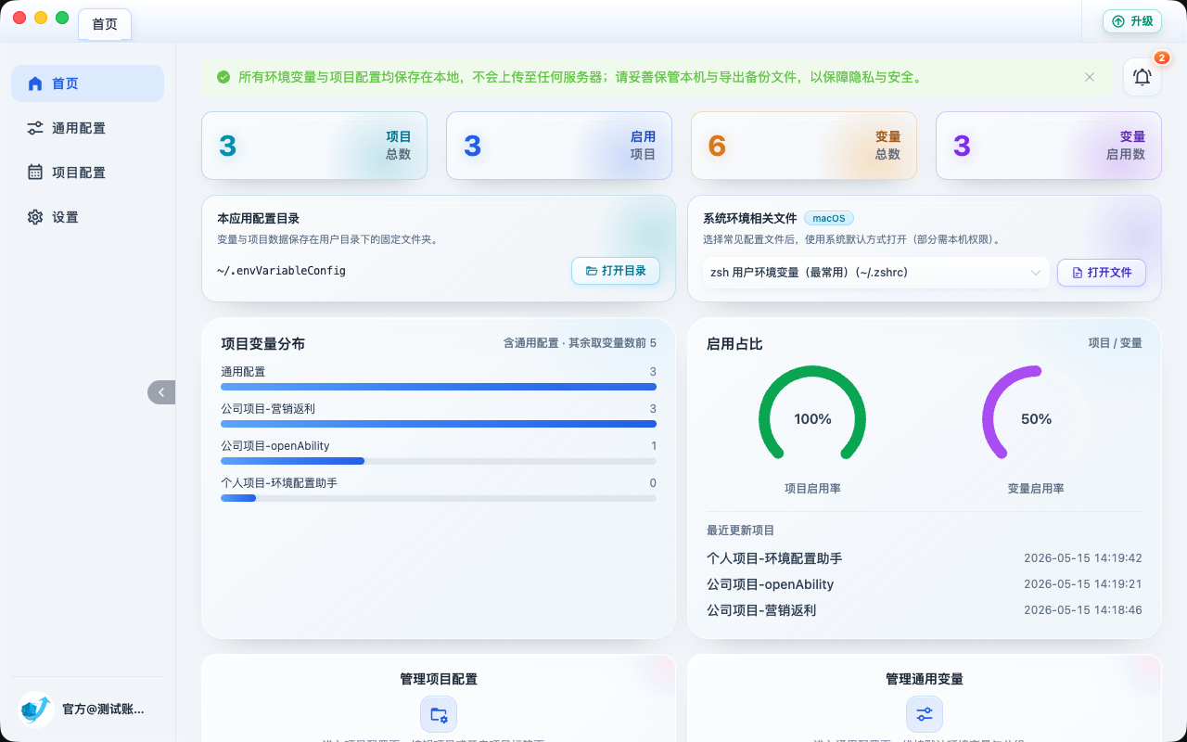Click the 打开文件 button
This screenshot has width=1187, height=742.
pyautogui.click(x=1102, y=273)
